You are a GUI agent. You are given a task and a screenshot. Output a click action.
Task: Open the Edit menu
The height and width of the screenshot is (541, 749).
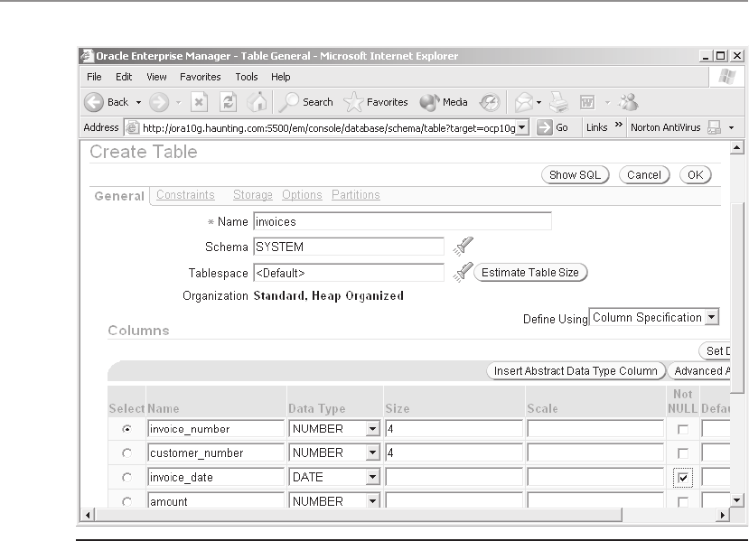tap(124, 77)
